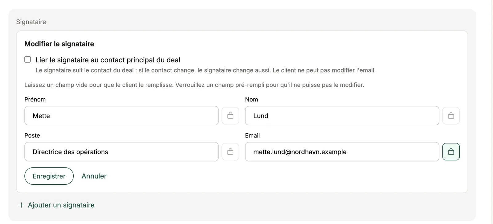Cancel editing via the Annuler link
Viewport: 493px width, 224px height.
click(x=94, y=176)
